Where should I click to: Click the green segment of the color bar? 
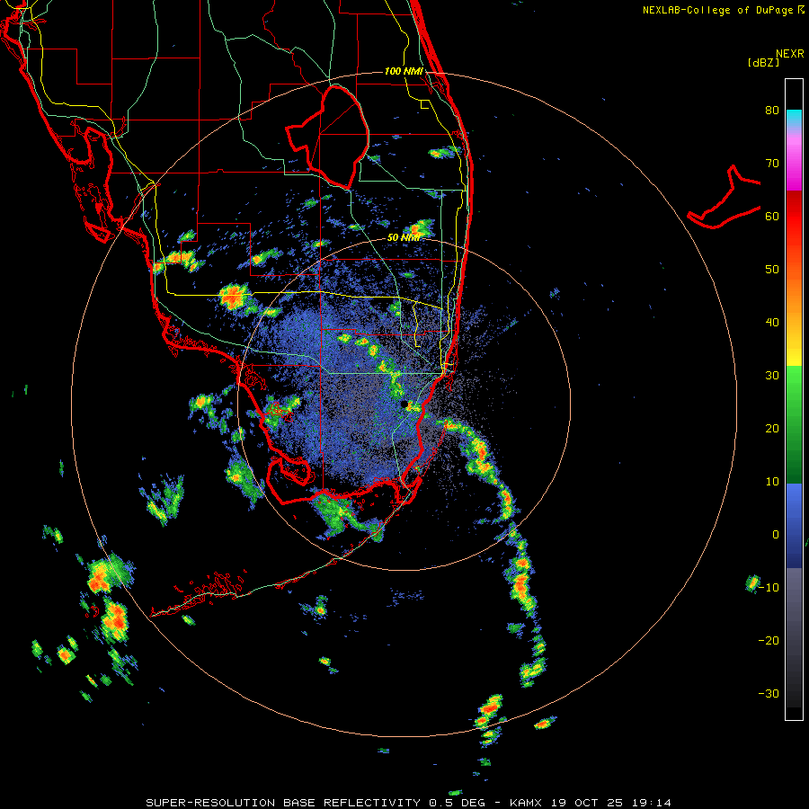pos(794,424)
